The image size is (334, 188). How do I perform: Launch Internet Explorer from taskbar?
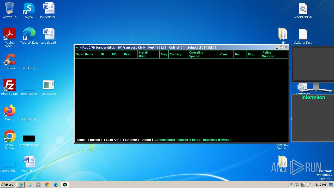tap(21, 185)
